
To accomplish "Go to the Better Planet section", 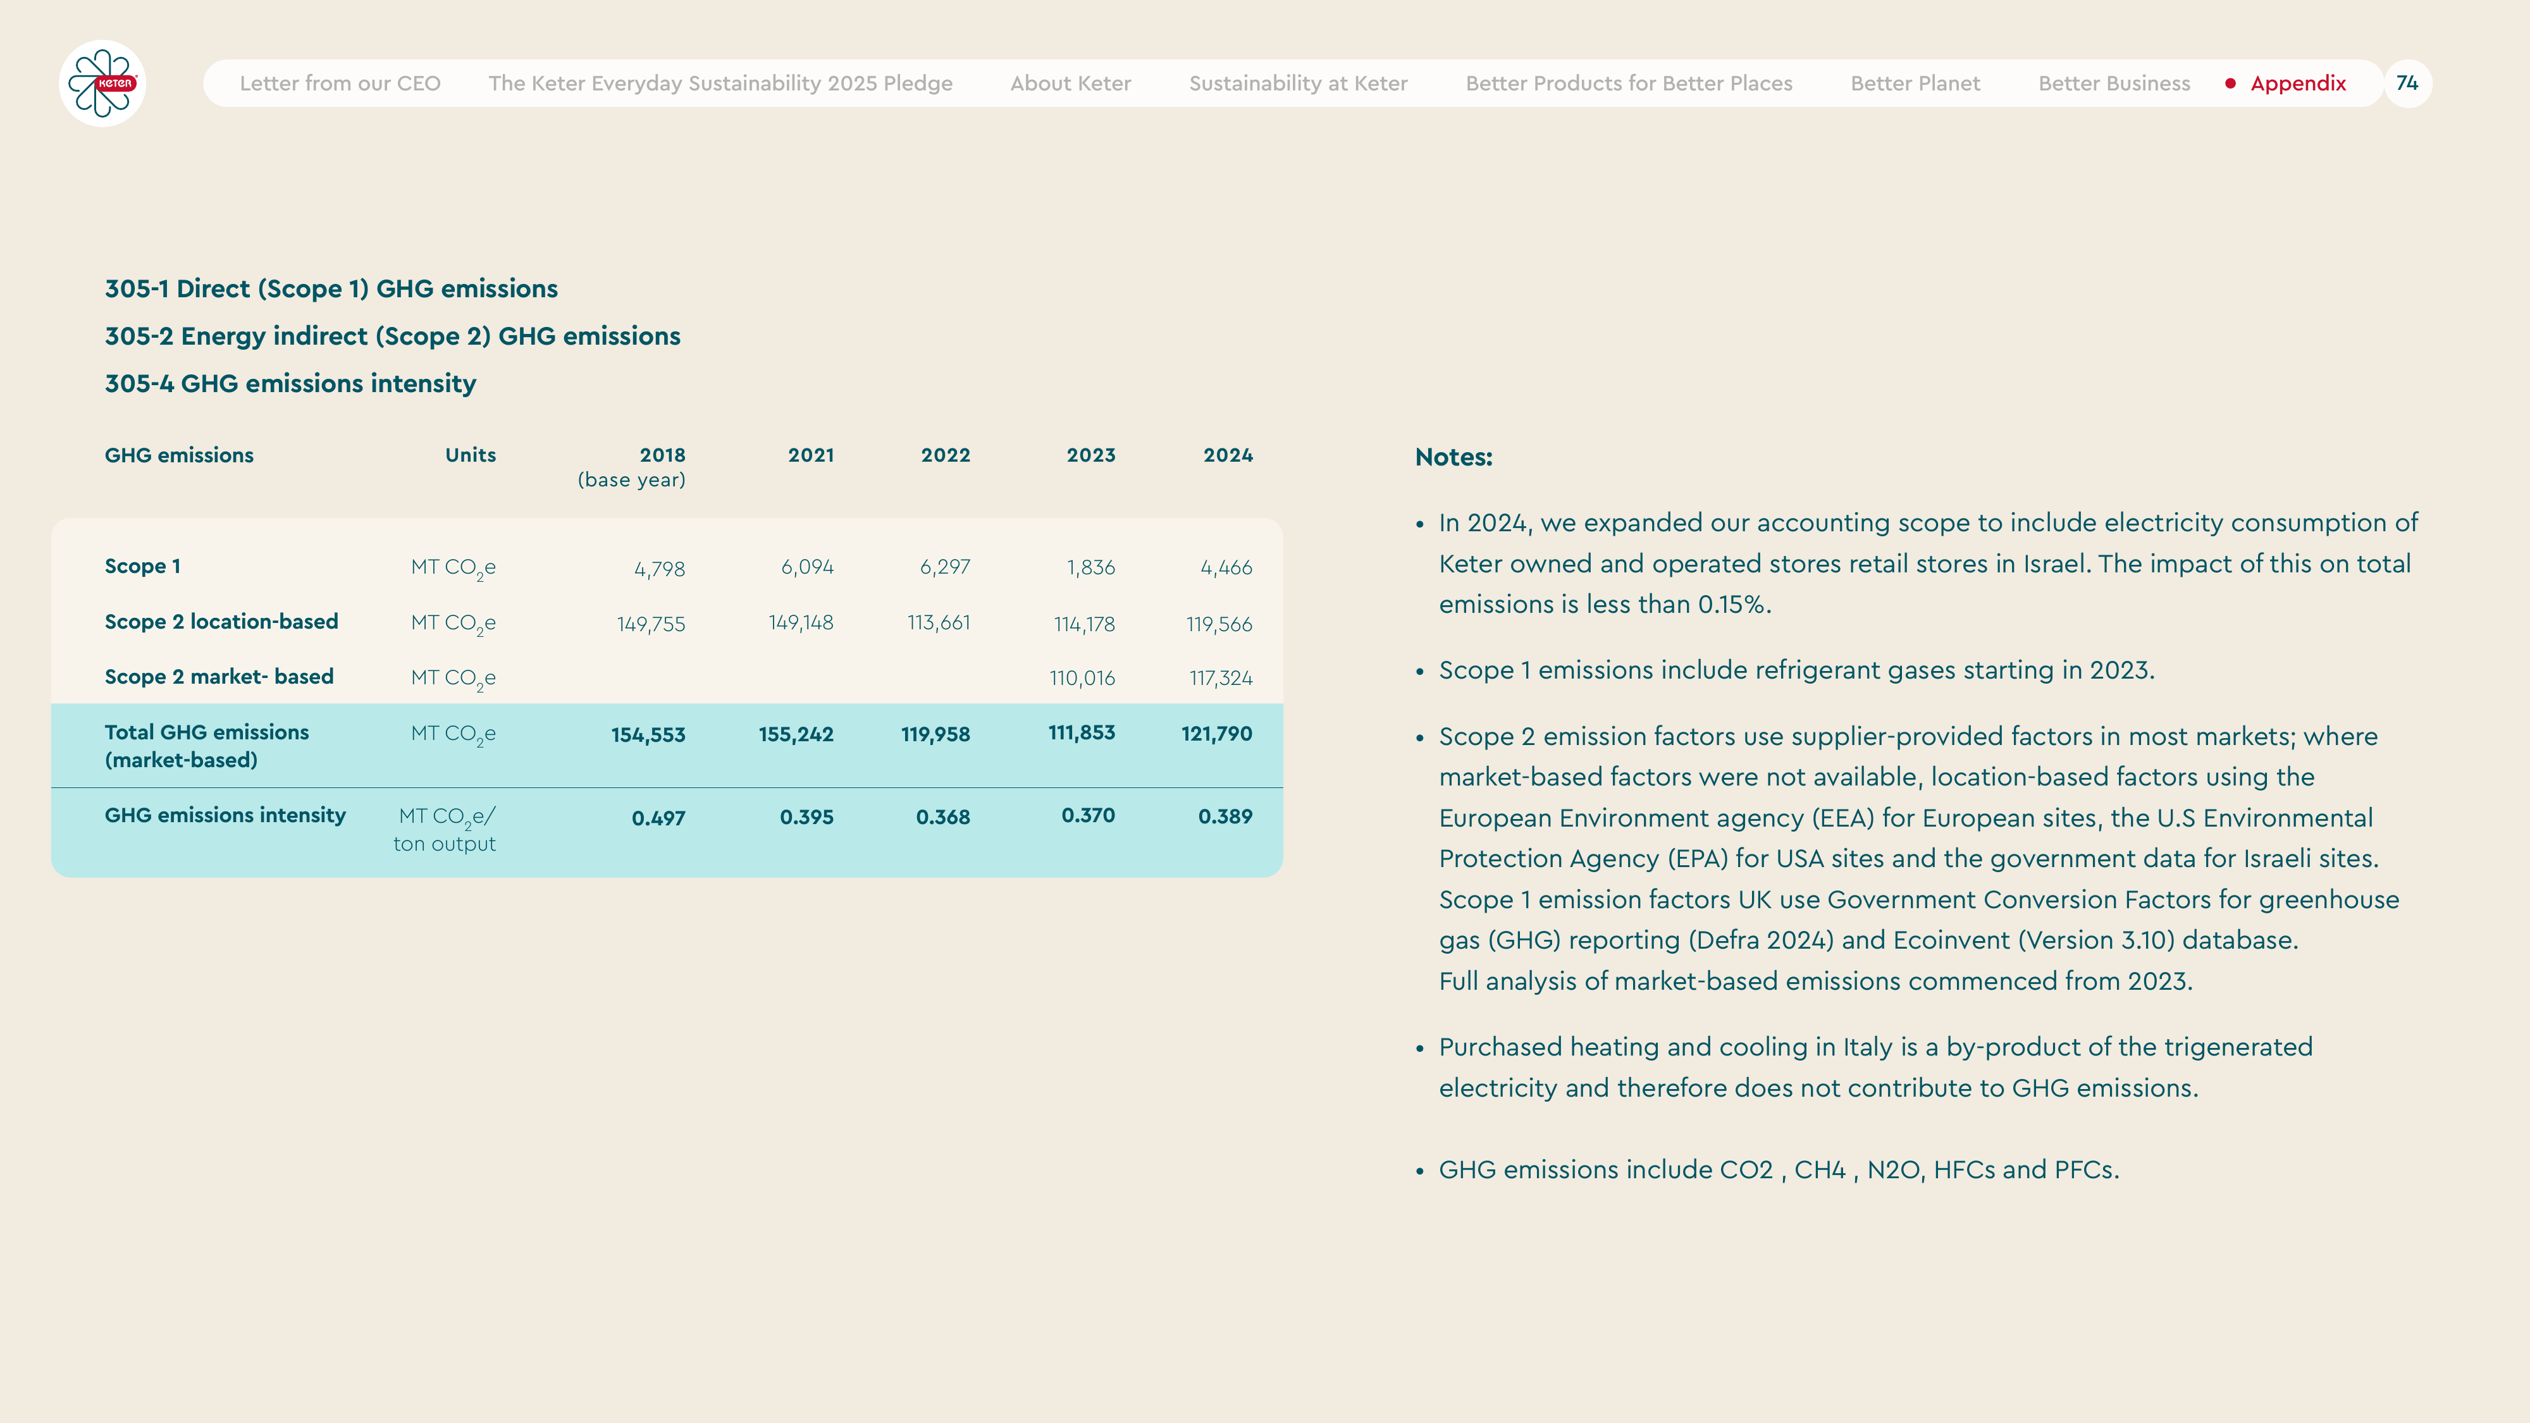I will tap(1915, 83).
